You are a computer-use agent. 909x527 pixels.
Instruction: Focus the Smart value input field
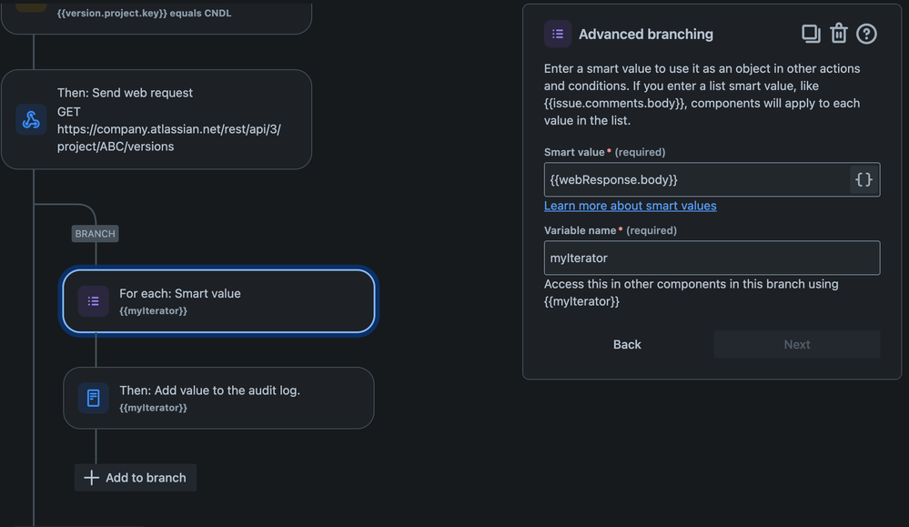tap(696, 179)
